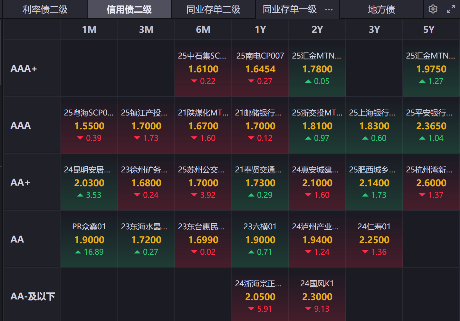Select the AA-及以下 rating row label

[x=33, y=296]
